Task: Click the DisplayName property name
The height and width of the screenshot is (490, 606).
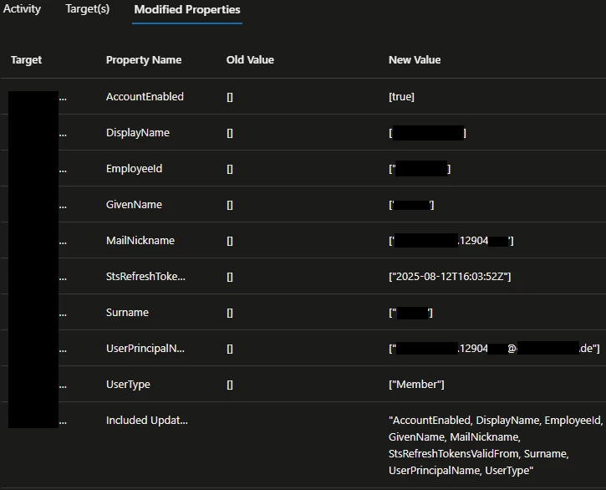Action: tap(138, 133)
